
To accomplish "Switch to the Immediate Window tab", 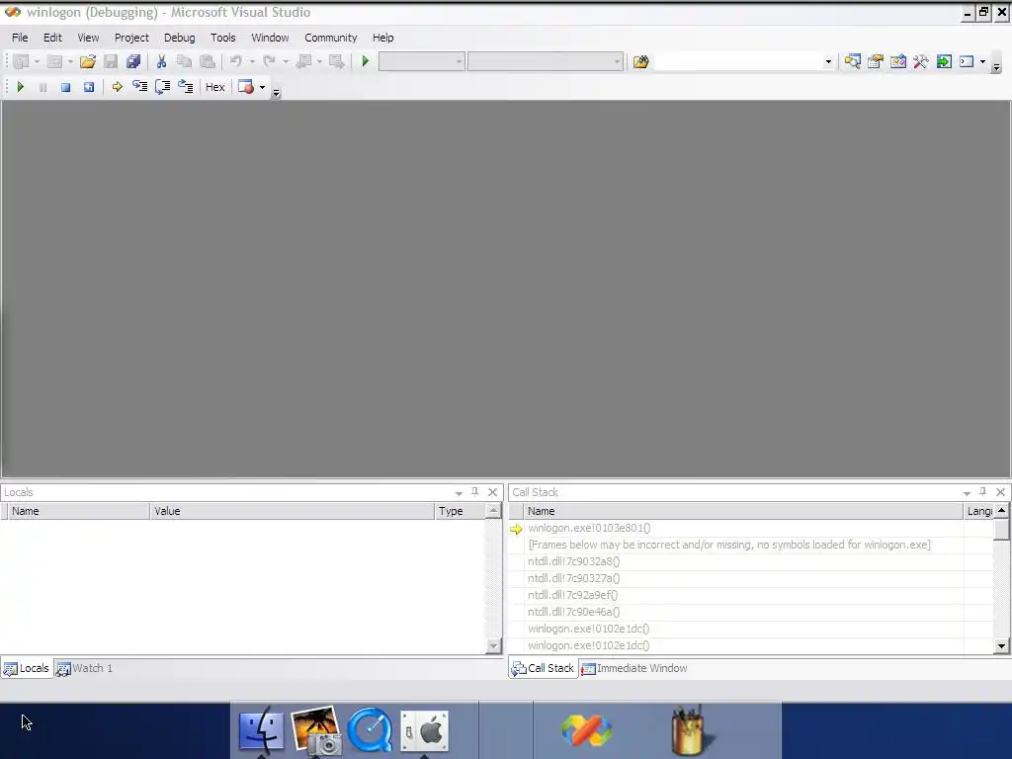I will coord(635,668).
